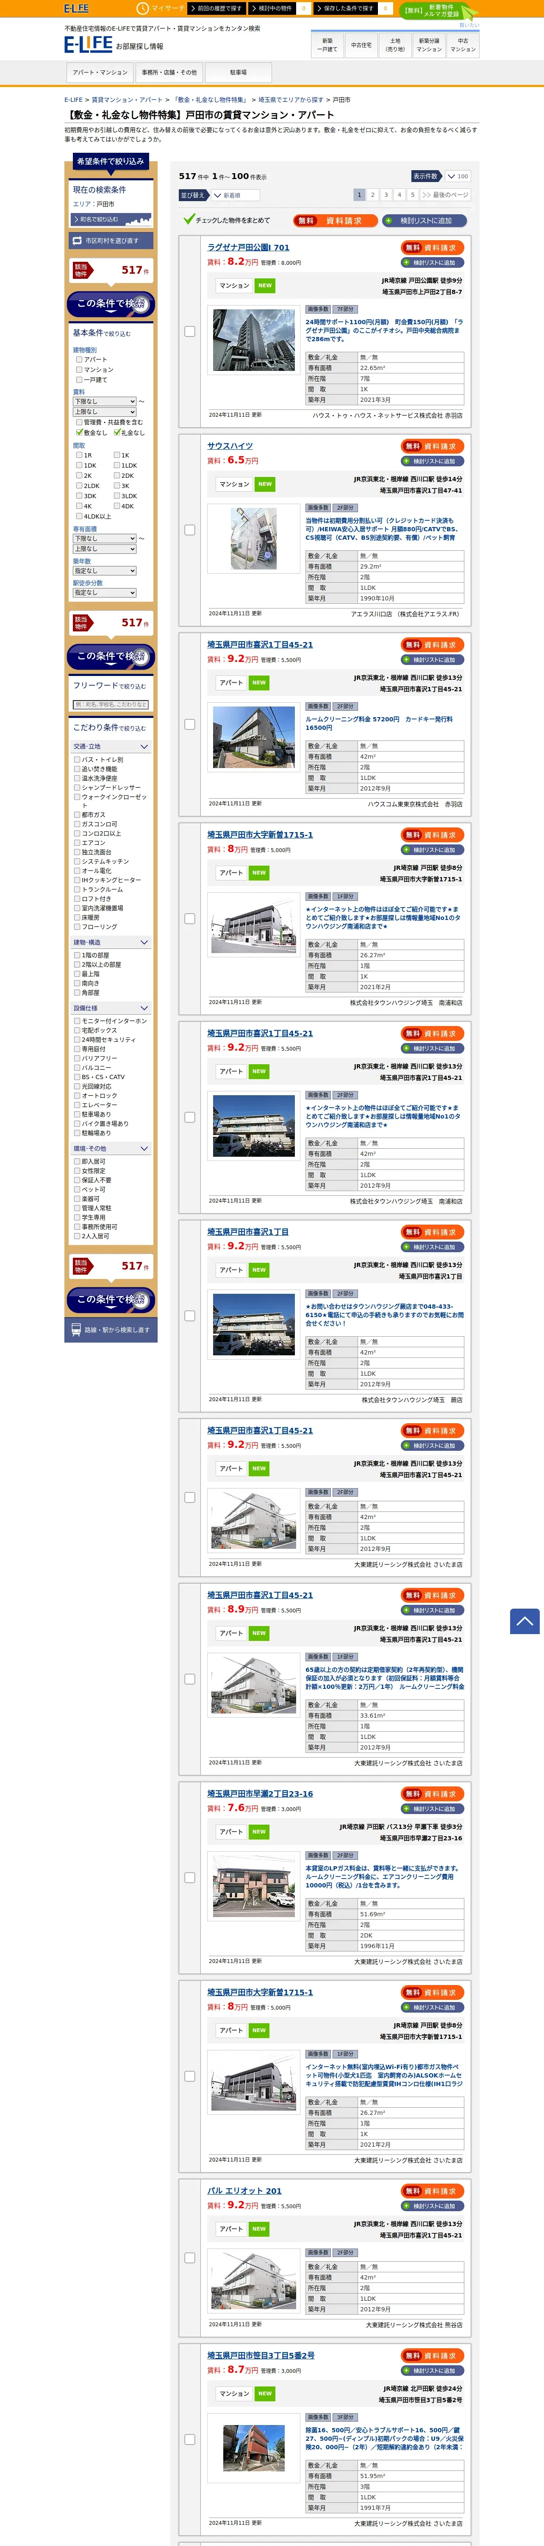Open 表示件数 100 dropdown
Viewport: 544px width, 2546px height.
pyautogui.click(x=457, y=176)
